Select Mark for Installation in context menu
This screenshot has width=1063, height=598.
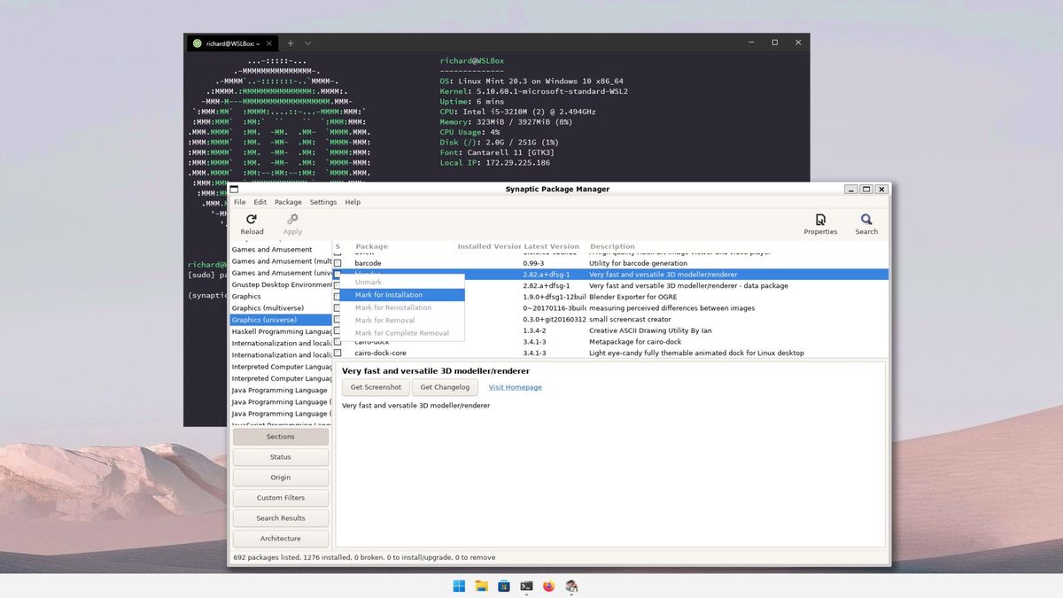point(390,294)
